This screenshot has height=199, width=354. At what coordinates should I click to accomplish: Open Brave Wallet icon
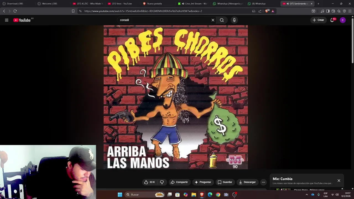[x=333, y=11]
